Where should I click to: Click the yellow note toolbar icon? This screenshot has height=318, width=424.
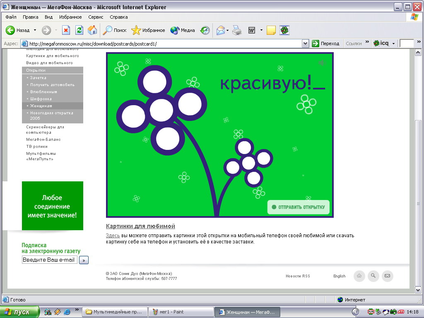point(271,30)
